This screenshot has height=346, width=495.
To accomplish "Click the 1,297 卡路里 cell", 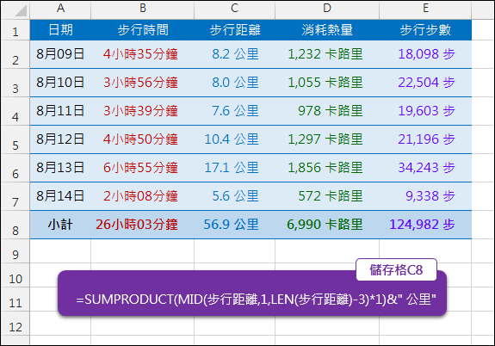I will [x=327, y=139].
